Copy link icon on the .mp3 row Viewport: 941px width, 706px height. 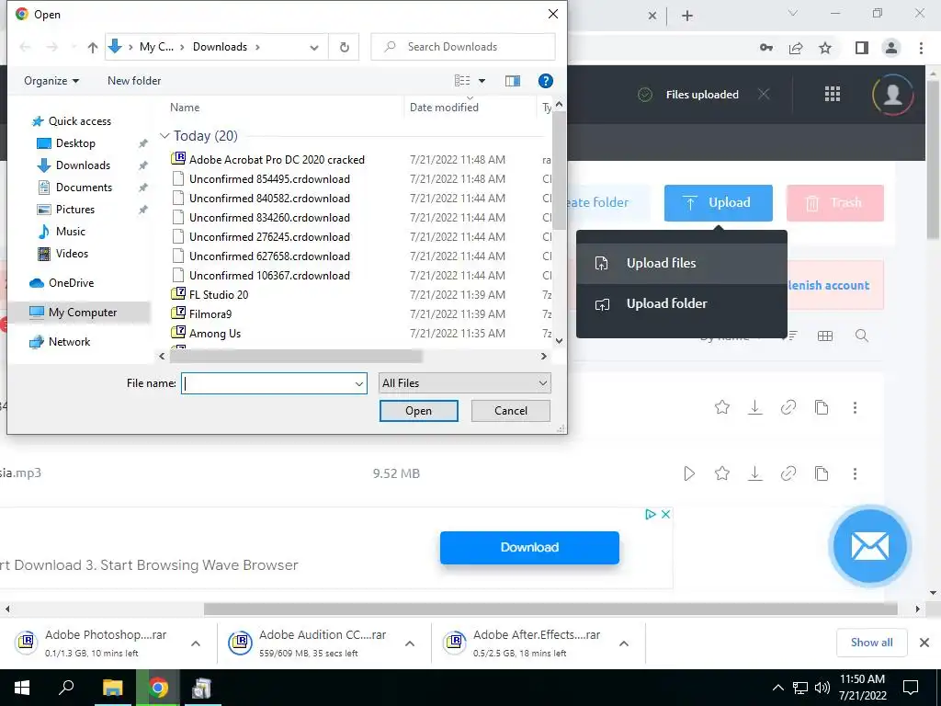[788, 473]
